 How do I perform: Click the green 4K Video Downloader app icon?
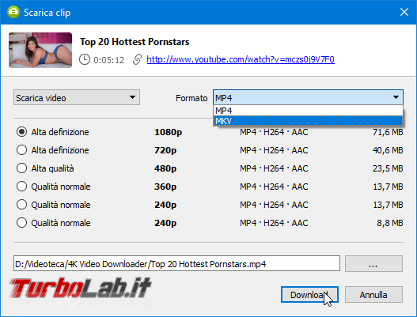point(13,12)
